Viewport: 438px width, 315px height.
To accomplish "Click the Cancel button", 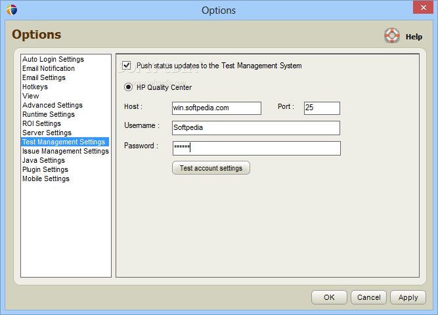I will [x=369, y=297].
